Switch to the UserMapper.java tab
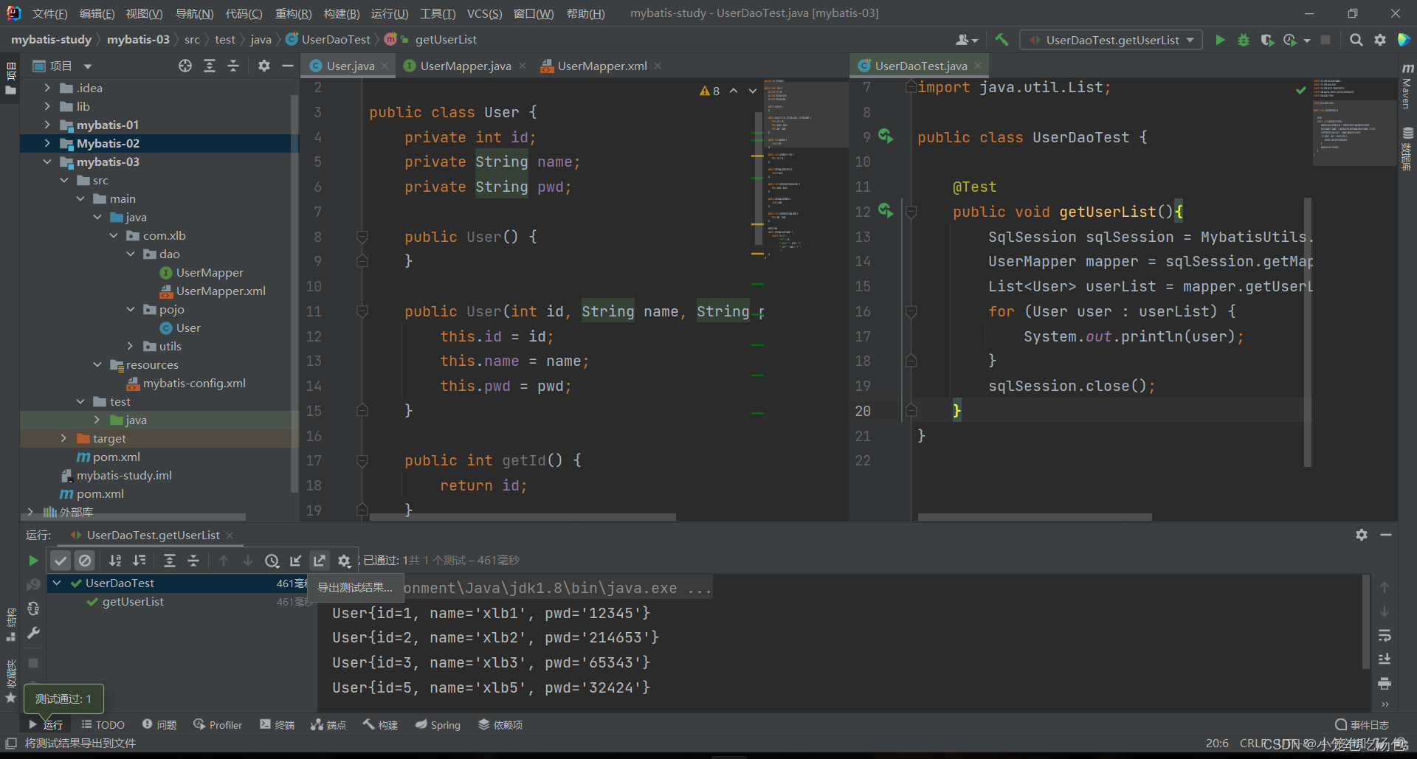The width and height of the screenshot is (1417, 759). coord(465,66)
